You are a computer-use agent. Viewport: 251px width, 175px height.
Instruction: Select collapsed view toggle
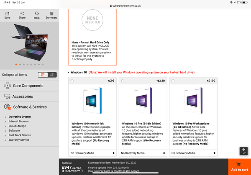(x=52, y=75)
